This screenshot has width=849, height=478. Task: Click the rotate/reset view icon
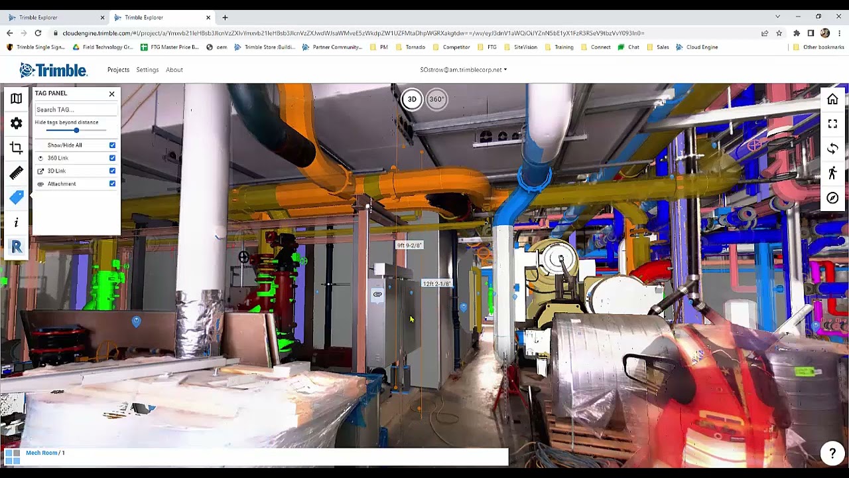coord(832,149)
